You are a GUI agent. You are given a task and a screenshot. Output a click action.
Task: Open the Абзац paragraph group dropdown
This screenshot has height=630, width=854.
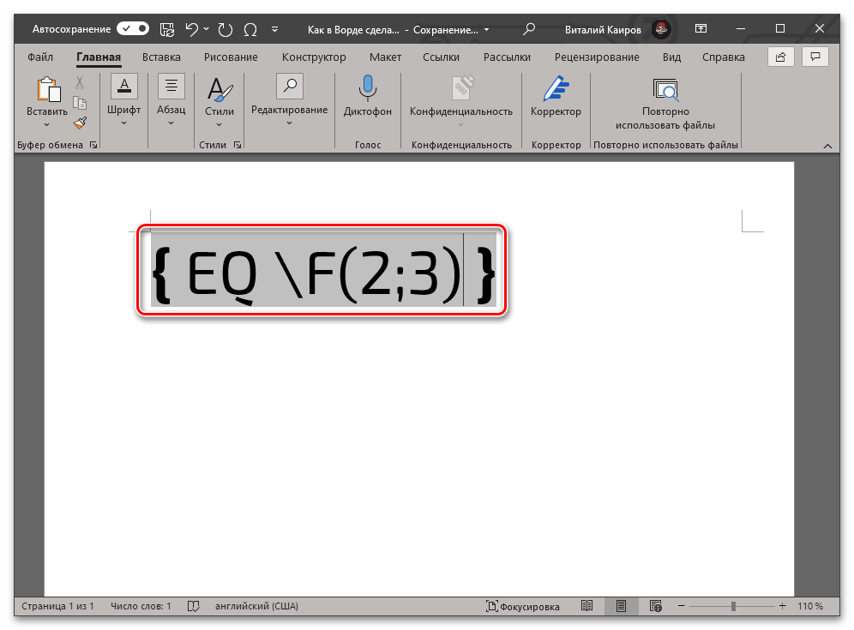pos(171,101)
